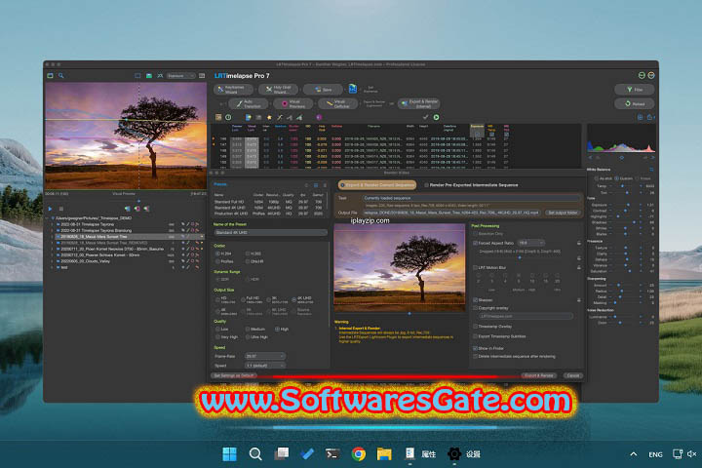The image size is (702, 468).
Task: Open the Frame-Rate dropdown
Action: coord(265,357)
